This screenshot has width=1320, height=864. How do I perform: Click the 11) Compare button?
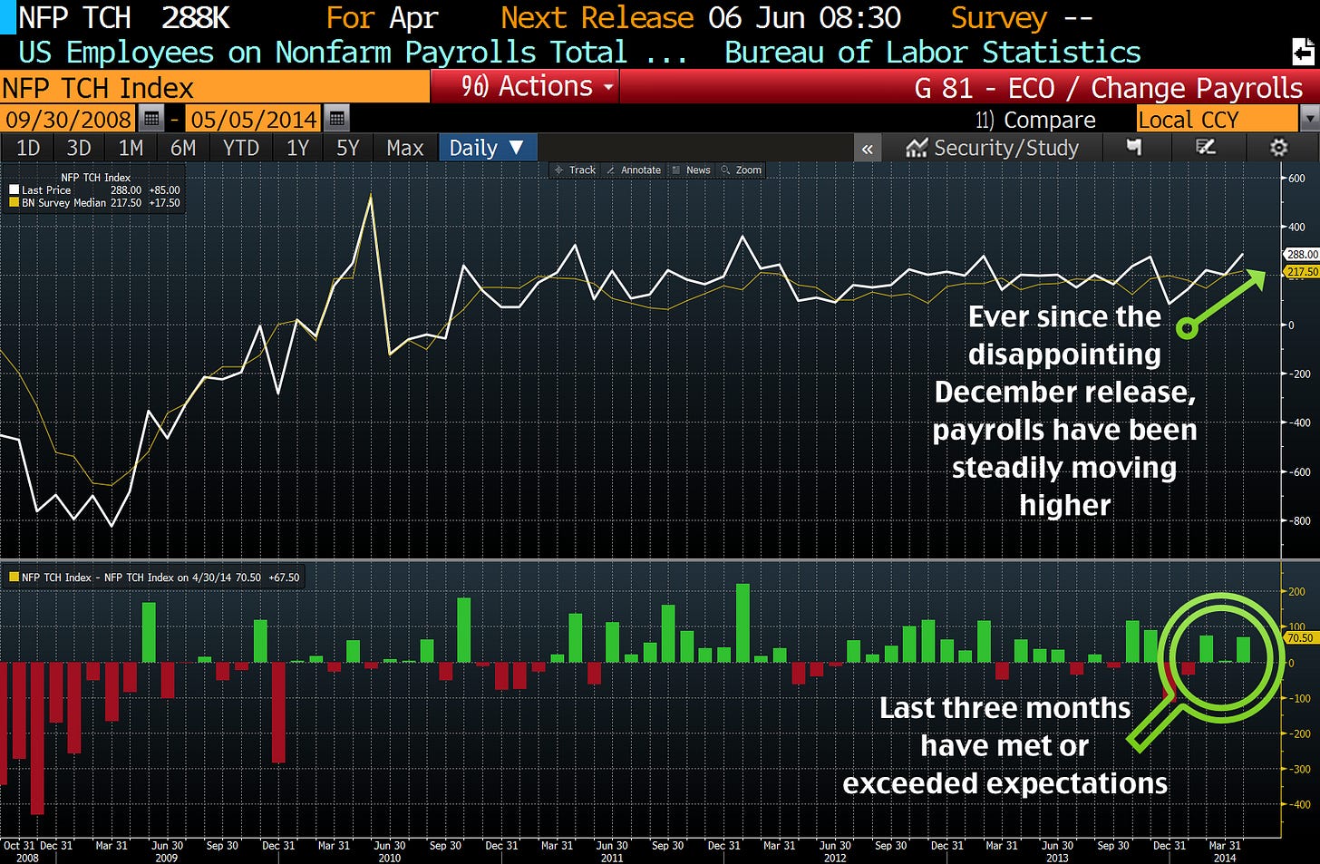coord(1035,120)
